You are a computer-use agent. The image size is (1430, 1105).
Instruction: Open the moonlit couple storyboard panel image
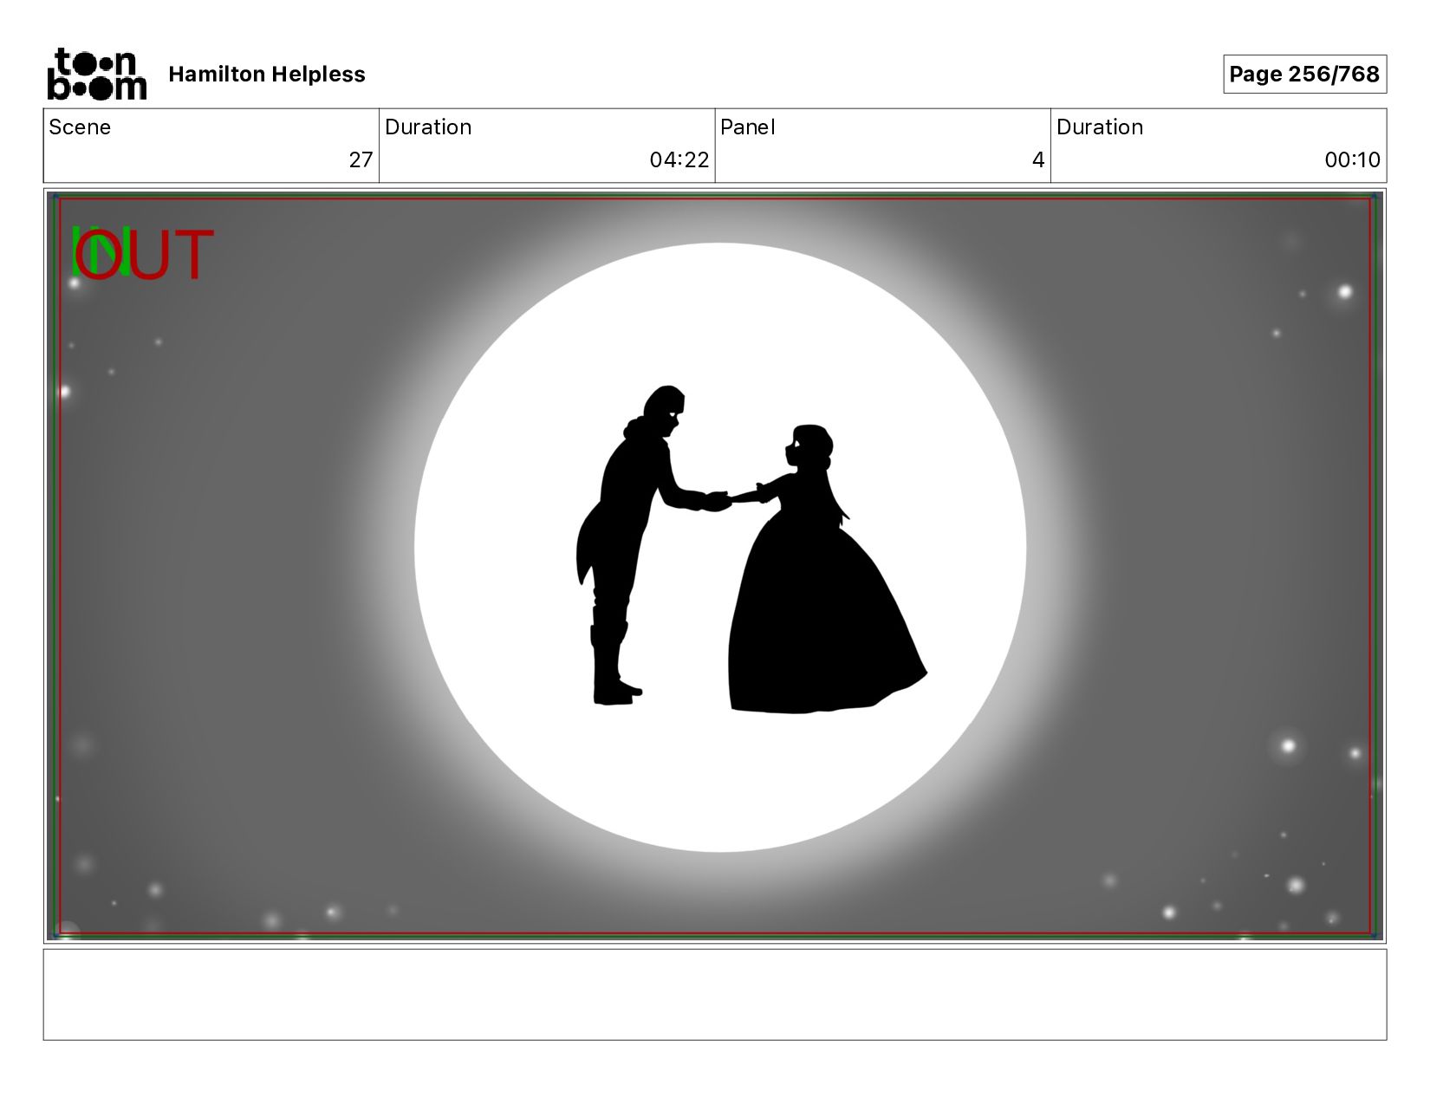(x=715, y=566)
